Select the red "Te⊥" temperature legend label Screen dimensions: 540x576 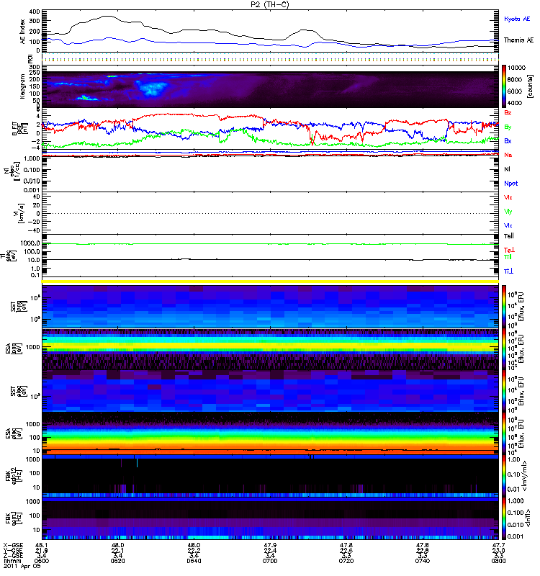[x=509, y=250]
